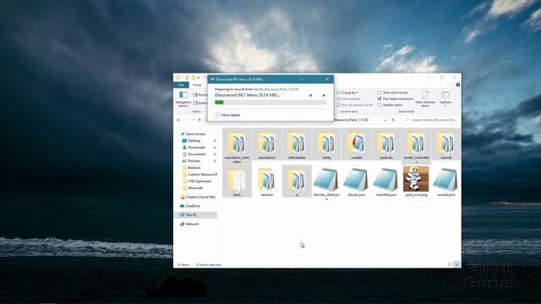Open Bedrock folder in navigation pane
Image resolution: width=541 pixels, height=304 pixels.
(x=194, y=167)
